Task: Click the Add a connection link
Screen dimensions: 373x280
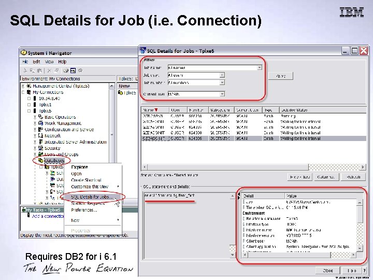Action: coord(48,216)
